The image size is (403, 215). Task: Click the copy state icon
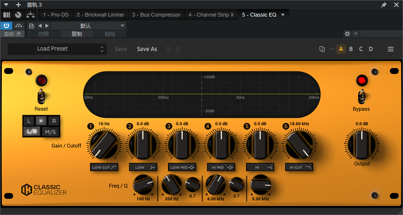pos(322,49)
